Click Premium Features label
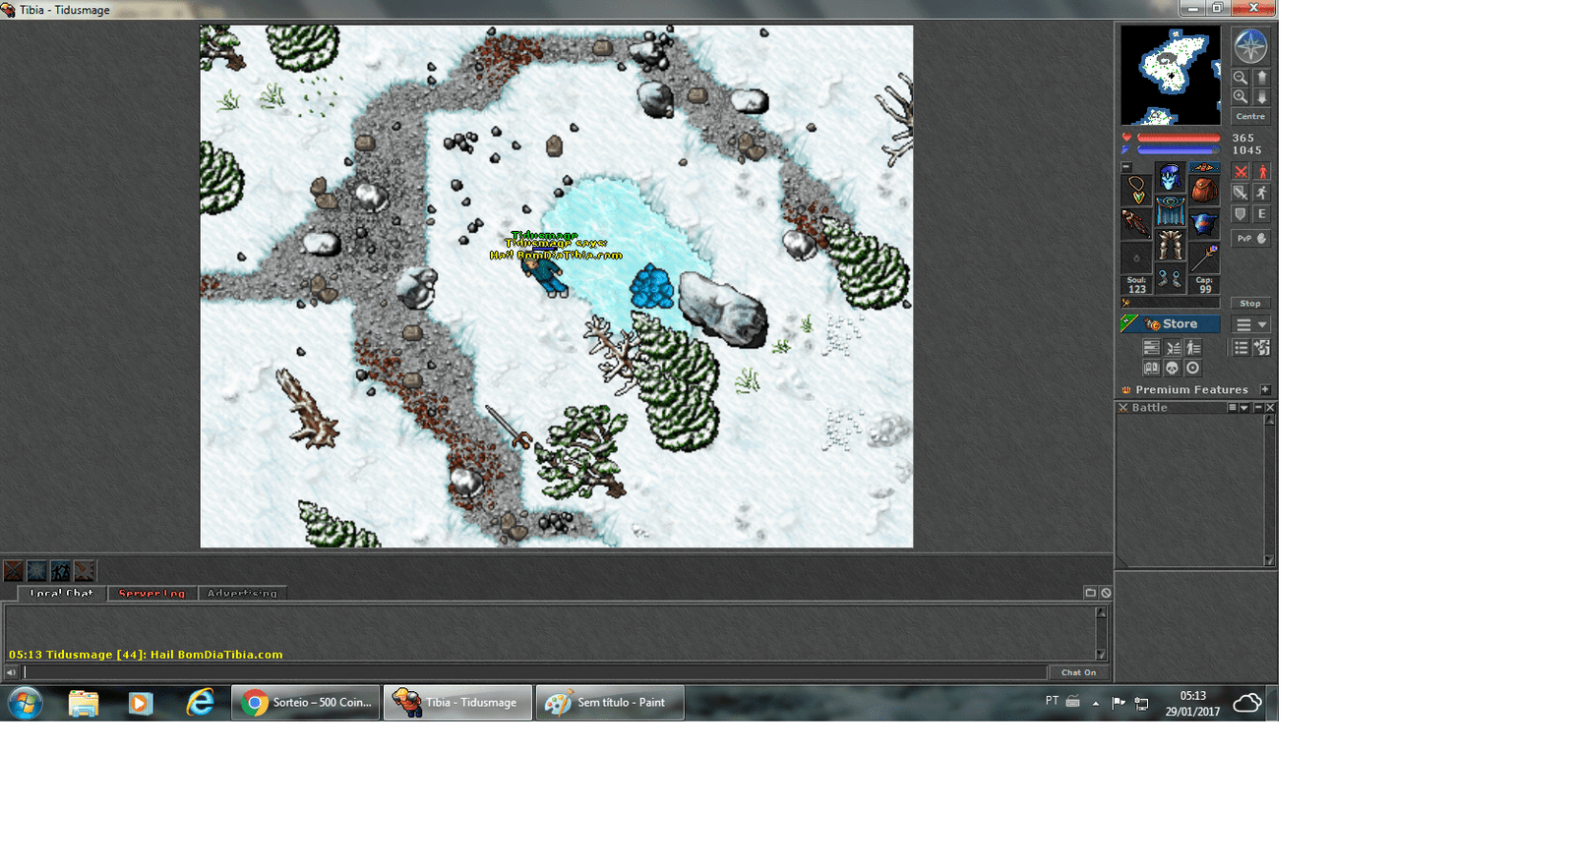 1192,390
